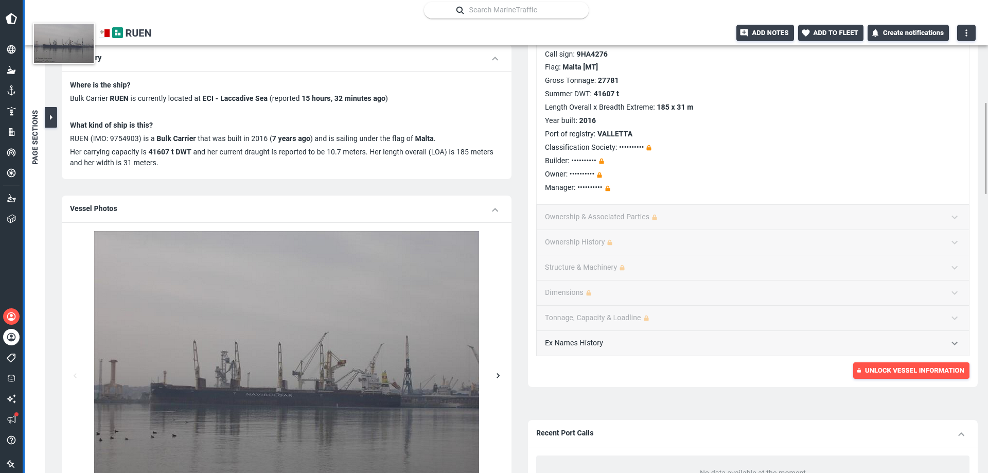Click UNLOCK VESSEL INFORMATION button
This screenshot has width=988, height=473.
911,371
